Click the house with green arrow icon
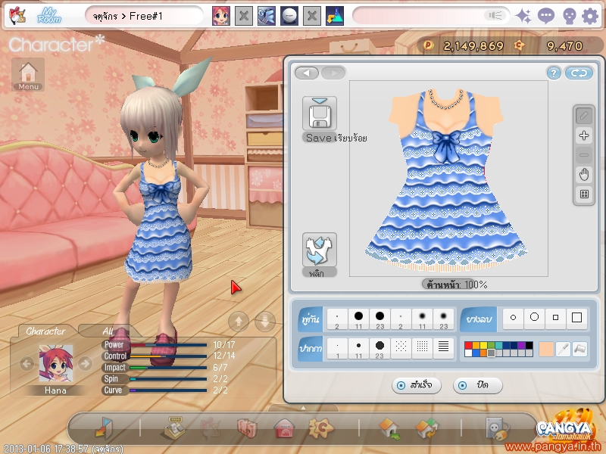This screenshot has width=606, height=454. click(x=390, y=429)
